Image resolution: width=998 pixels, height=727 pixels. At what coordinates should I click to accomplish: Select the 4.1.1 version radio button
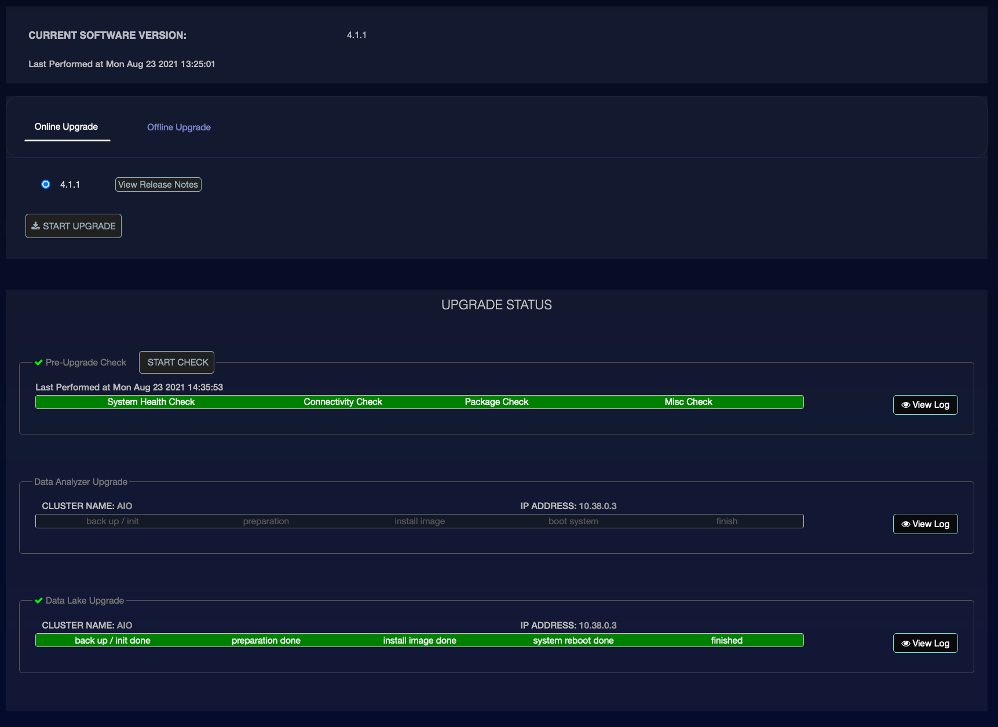(x=46, y=184)
